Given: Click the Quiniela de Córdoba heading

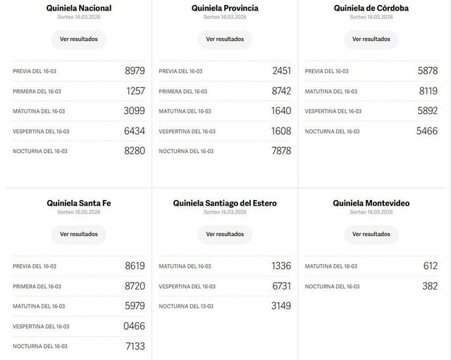Looking at the screenshot, I should [x=371, y=8].
